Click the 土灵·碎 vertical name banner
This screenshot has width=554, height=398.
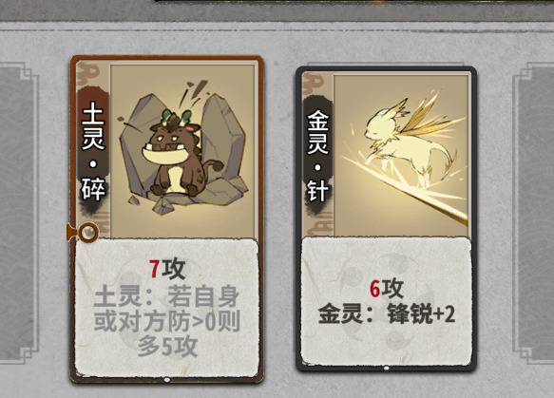click(93, 151)
